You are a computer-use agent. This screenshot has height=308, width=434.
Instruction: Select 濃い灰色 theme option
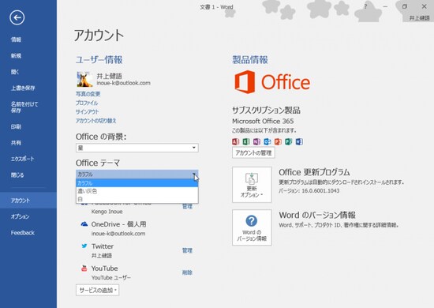click(x=137, y=191)
